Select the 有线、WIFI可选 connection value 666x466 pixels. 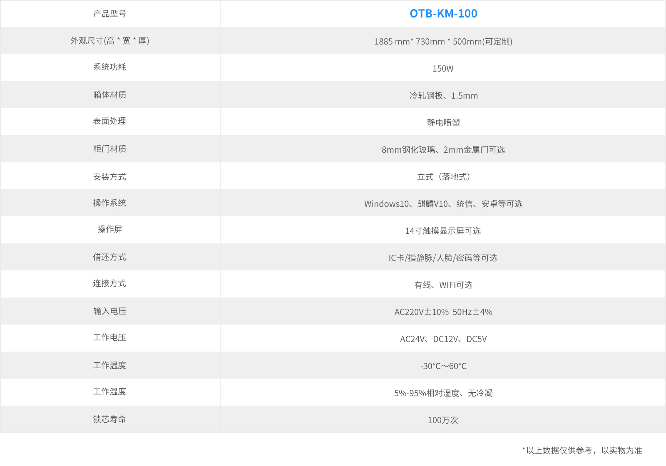point(443,285)
